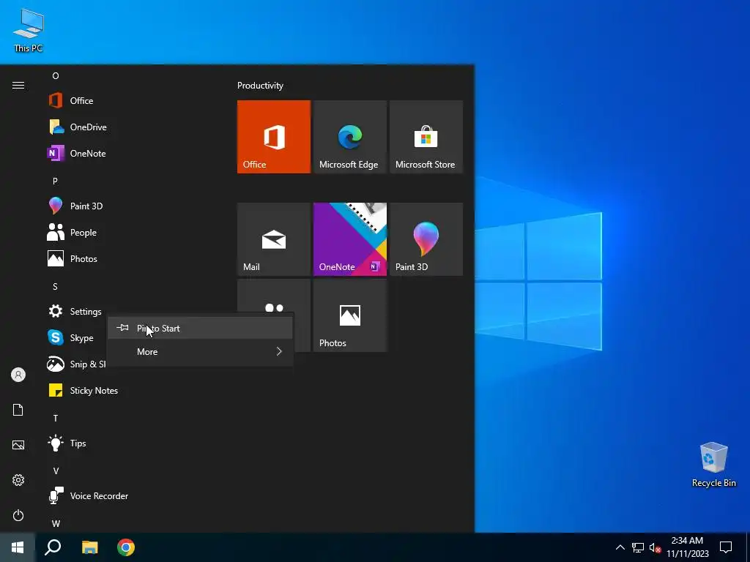This screenshot has width=750, height=562.
Task: Select This PC desktop icon
Action: pyautogui.click(x=29, y=29)
